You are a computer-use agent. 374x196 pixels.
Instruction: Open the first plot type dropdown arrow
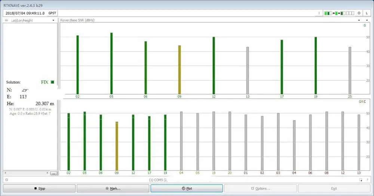(359, 21)
